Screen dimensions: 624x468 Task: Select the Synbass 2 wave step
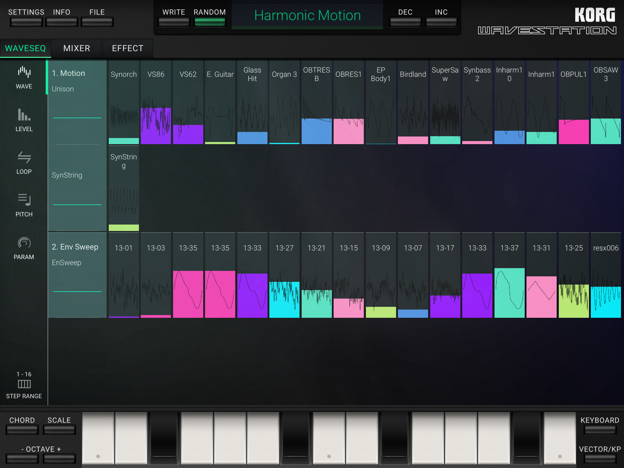pos(477,102)
